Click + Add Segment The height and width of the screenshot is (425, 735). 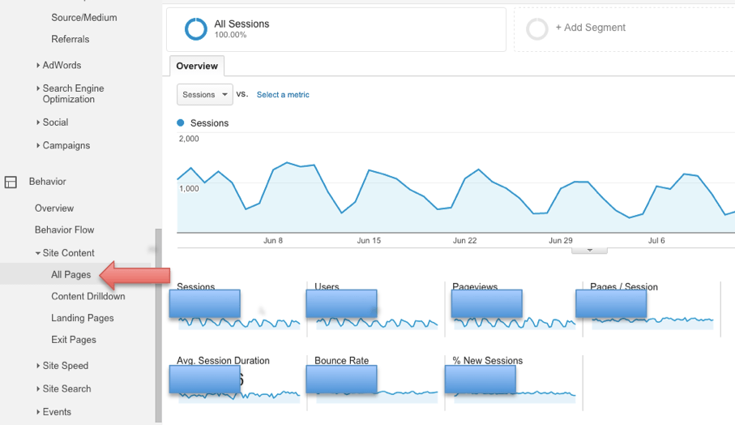click(591, 28)
